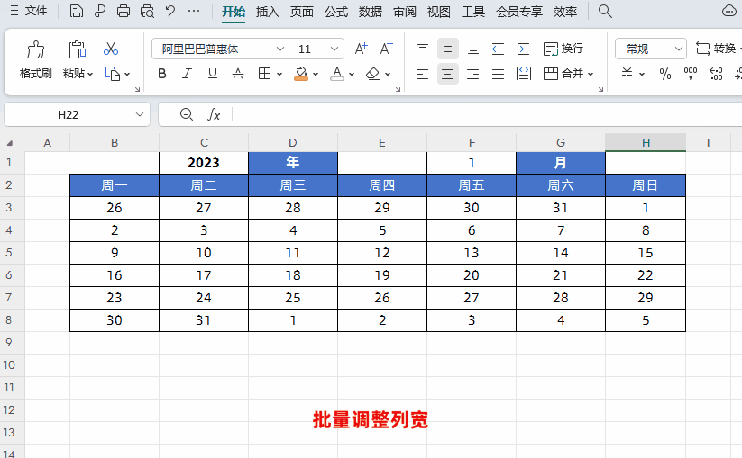Expand fill color dropdown arrow

(316, 74)
